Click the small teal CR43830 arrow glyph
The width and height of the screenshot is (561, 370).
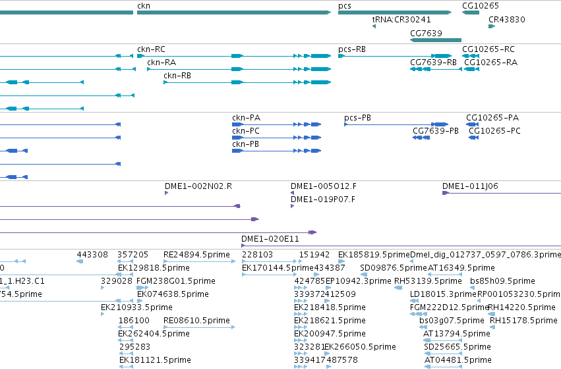click(492, 26)
